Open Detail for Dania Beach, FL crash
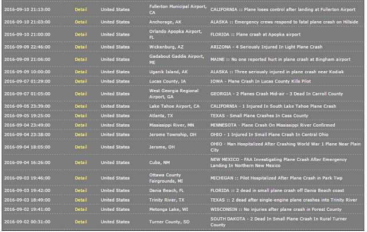Image resolution: width=367 pixels, height=232 pixels. click(81, 190)
